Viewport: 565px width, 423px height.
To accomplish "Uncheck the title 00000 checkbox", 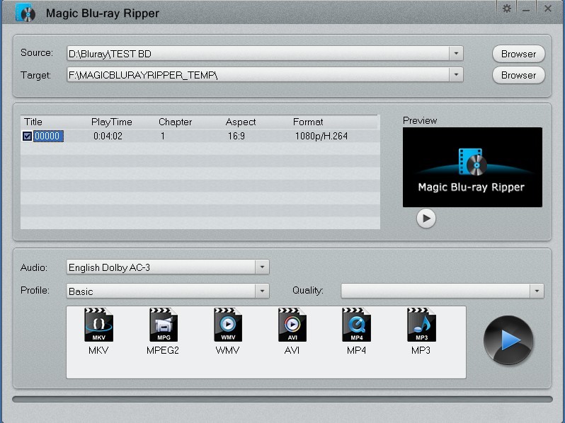I will [x=27, y=136].
